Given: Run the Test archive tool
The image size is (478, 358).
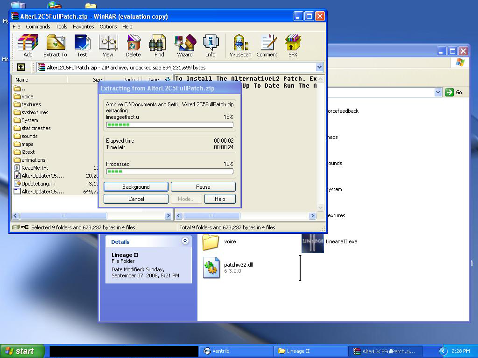Looking at the screenshot, I should pos(82,46).
